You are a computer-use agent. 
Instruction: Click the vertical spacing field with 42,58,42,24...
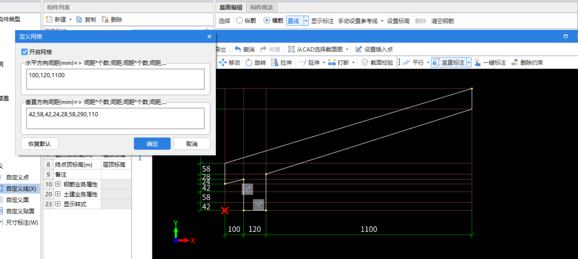coord(115,118)
